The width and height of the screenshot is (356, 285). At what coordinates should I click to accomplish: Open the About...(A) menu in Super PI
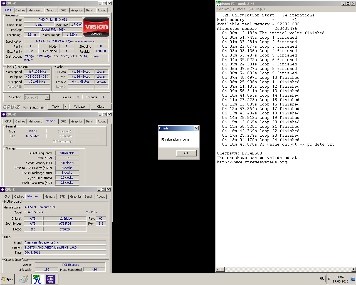coord(245,9)
